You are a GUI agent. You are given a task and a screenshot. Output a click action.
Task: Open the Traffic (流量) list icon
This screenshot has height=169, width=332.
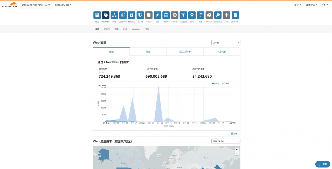200,15
